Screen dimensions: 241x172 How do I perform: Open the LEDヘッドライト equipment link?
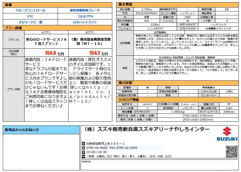pyautogui.click(x=85, y=22)
